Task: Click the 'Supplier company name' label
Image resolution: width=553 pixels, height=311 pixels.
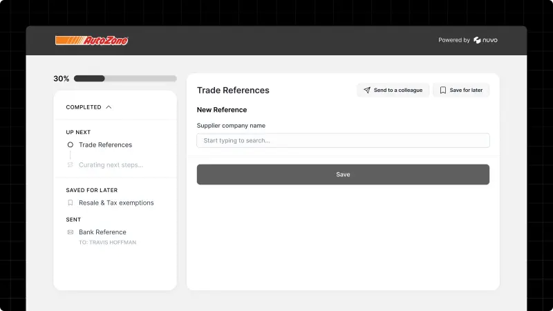Action: pos(231,126)
